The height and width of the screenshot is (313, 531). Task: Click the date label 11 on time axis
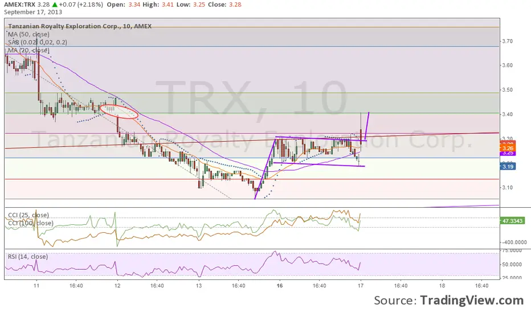tap(36, 286)
